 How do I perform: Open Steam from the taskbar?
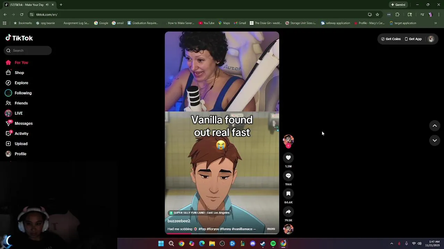263,244
